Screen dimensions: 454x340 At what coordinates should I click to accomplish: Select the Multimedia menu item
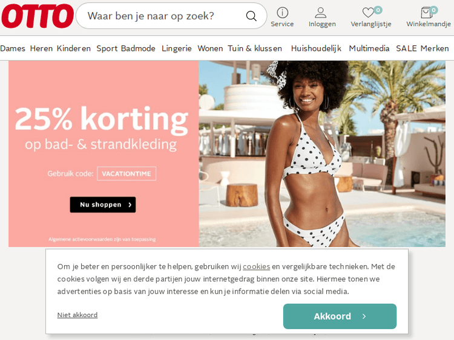point(369,48)
